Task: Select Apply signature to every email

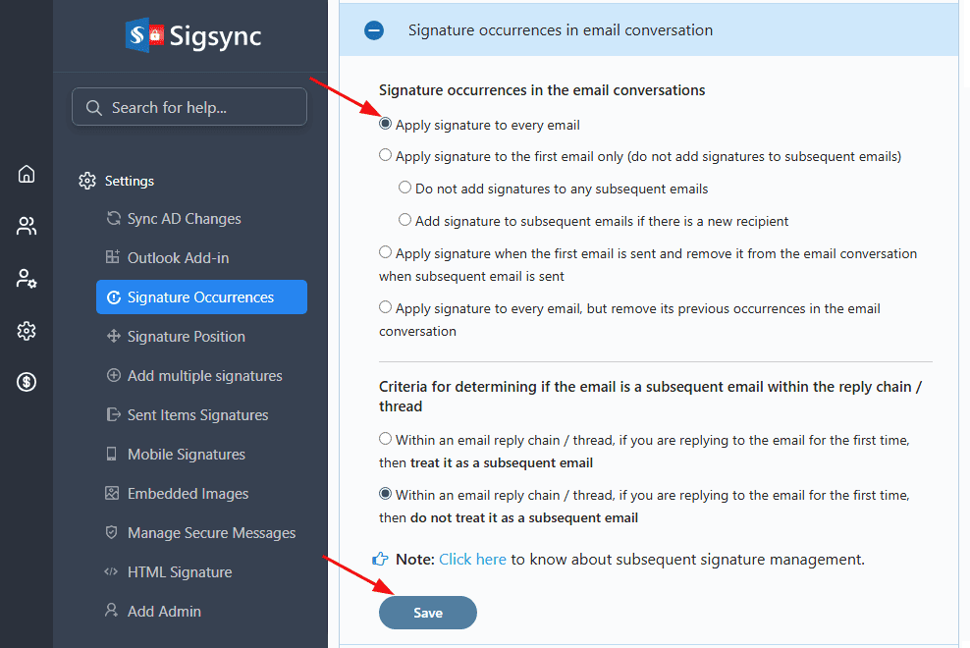Action: pos(386,125)
